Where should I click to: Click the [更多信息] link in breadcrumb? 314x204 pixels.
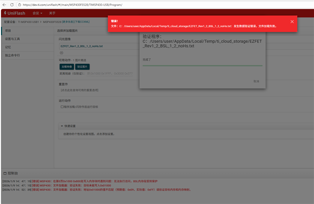coord(68,22)
